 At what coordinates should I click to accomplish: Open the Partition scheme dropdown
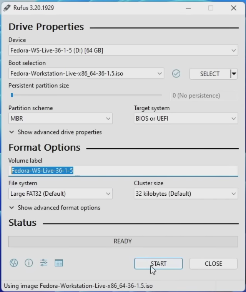pyautogui.click(x=60, y=118)
